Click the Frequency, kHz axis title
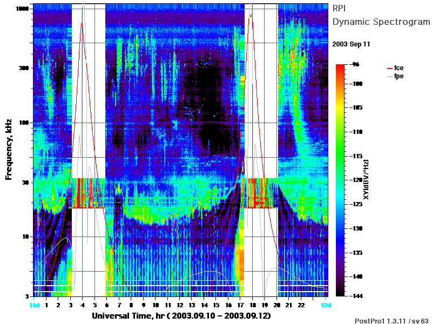 pyautogui.click(x=9, y=150)
